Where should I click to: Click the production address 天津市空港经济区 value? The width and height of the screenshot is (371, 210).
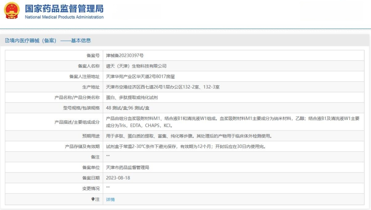coord(162,87)
